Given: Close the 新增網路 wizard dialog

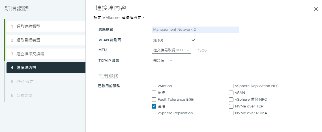Looking at the screenshot, I should pos(316,9).
